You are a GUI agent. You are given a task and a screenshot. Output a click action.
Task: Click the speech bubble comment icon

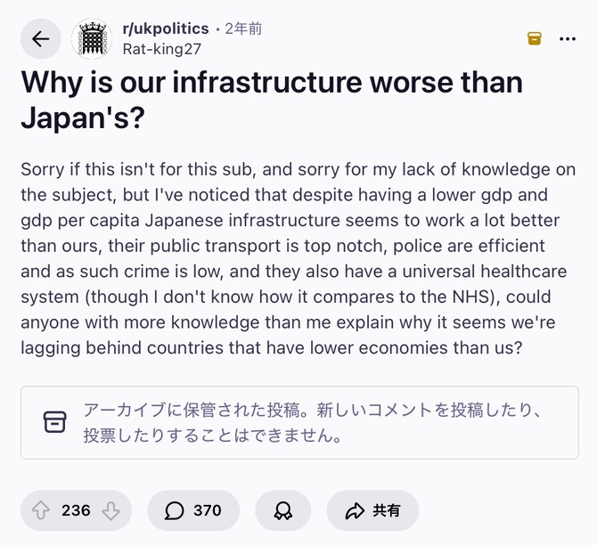pyautogui.click(x=175, y=510)
